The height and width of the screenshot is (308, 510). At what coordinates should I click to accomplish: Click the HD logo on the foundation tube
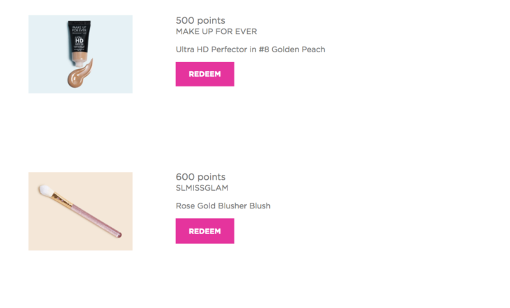(79, 40)
